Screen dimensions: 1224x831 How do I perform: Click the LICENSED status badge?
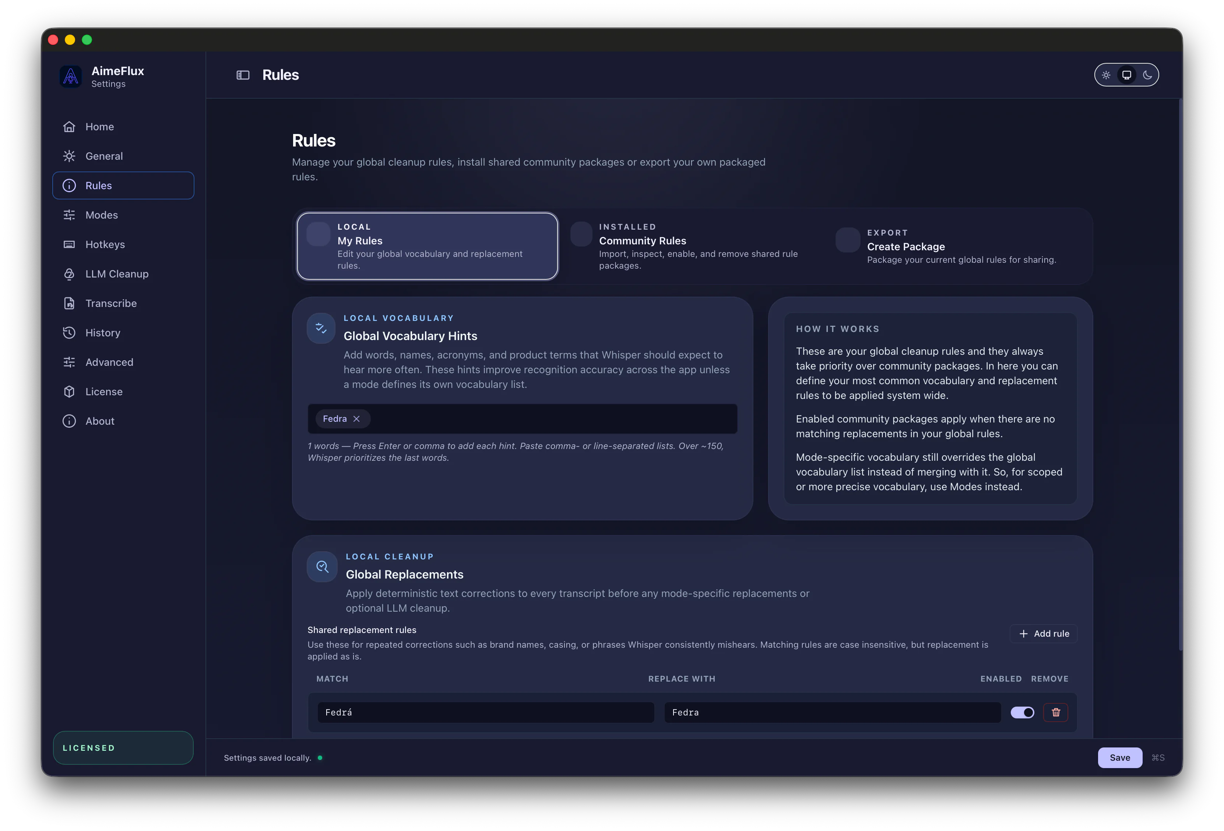tap(123, 748)
